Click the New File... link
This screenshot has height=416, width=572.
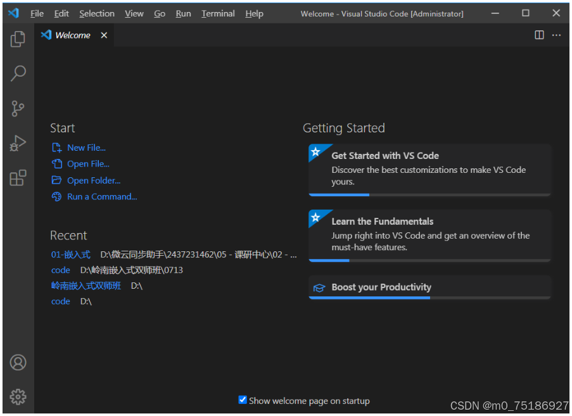point(86,148)
